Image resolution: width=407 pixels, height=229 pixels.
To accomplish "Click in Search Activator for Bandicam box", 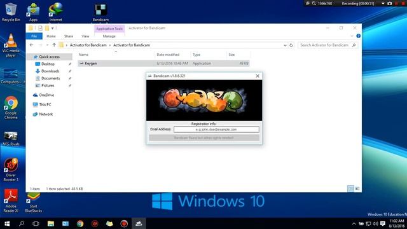I will click(328, 45).
